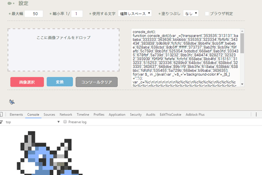Switch to the Timeline tab
The height and width of the screenshot is (175, 262).
[83, 115]
